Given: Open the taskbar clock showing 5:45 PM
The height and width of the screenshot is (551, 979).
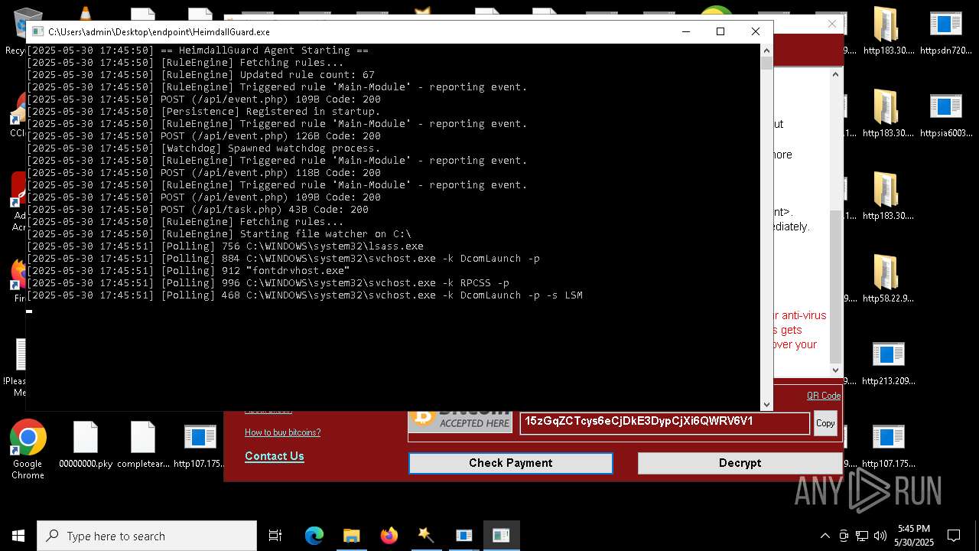Looking at the screenshot, I should (x=914, y=536).
